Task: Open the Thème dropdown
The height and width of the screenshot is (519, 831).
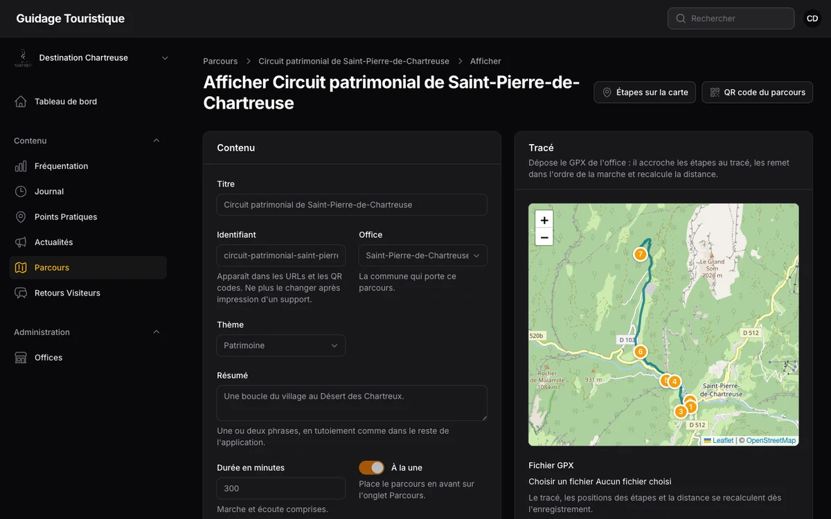Action: pyautogui.click(x=281, y=345)
